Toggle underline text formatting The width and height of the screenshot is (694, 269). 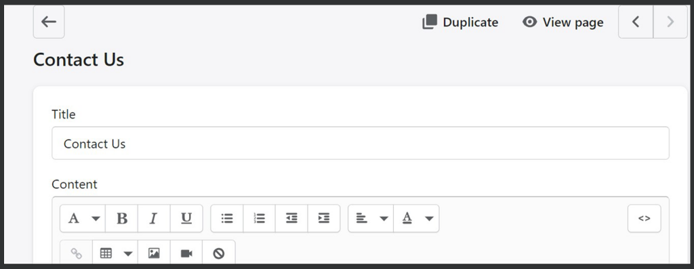click(186, 218)
